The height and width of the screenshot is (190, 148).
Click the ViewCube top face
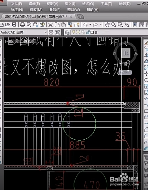[x=126, y=53]
